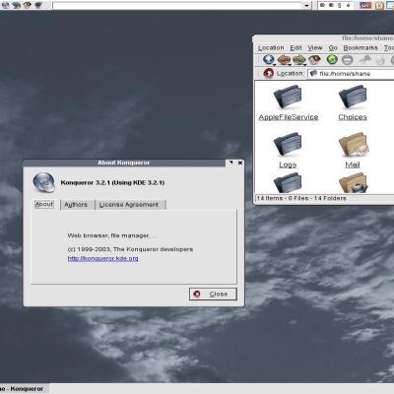The width and height of the screenshot is (394, 394).
Task: Shade the About Konqueror dialog via titlebar arrow
Action: click(231, 163)
